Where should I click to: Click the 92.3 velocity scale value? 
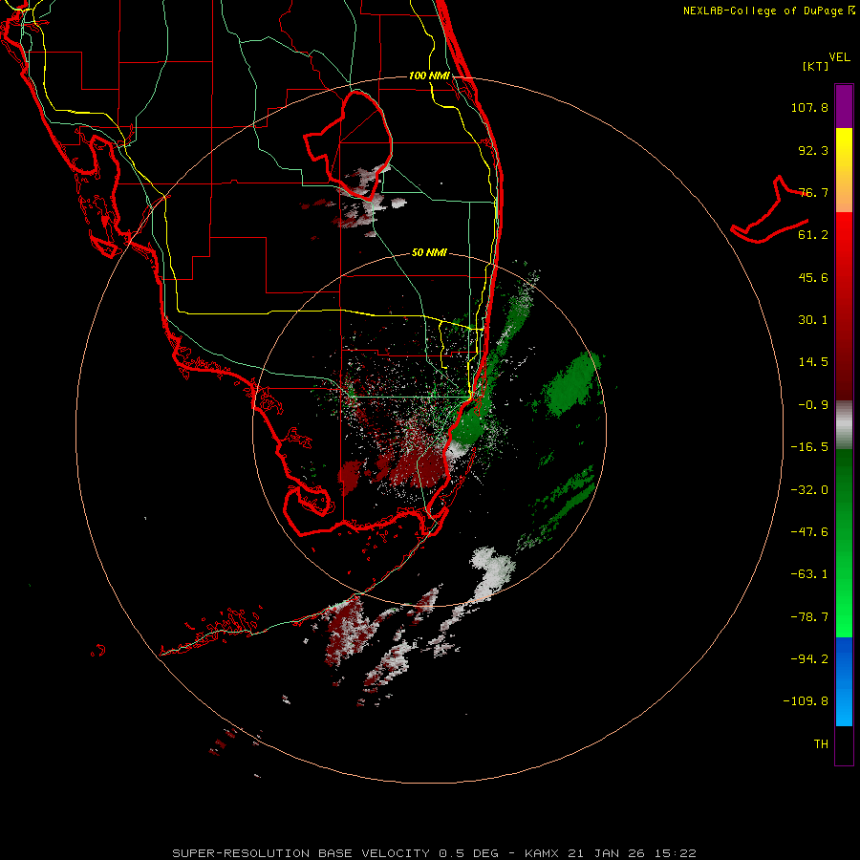click(x=813, y=150)
